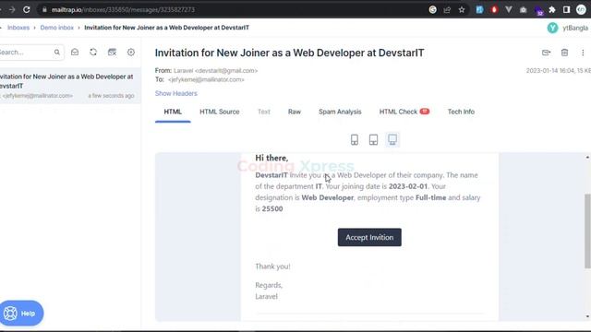Forward this email using the forward icon
Screen dimensions: 591x332
546,53
